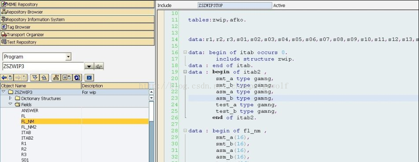Image resolution: width=419 pixels, height=162 pixels.
Task: Select highlighted FL_NM field
Action: pos(27,121)
